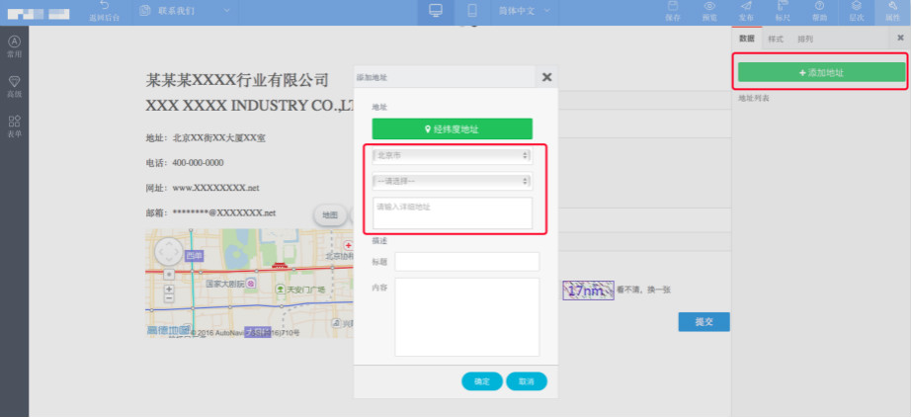Switch to the 样式 tab
The width and height of the screenshot is (911, 417).
[x=776, y=39]
